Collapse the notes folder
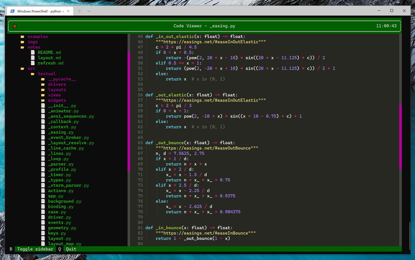415x260 pixels. 34,47
